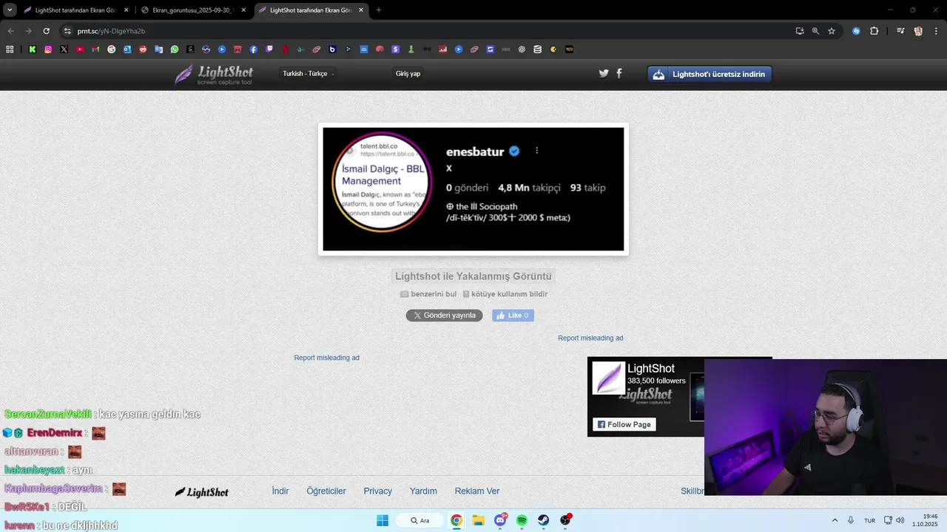The height and width of the screenshot is (532, 947).
Task: Click the Reklam Ver footer link
Action: [477, 491]
